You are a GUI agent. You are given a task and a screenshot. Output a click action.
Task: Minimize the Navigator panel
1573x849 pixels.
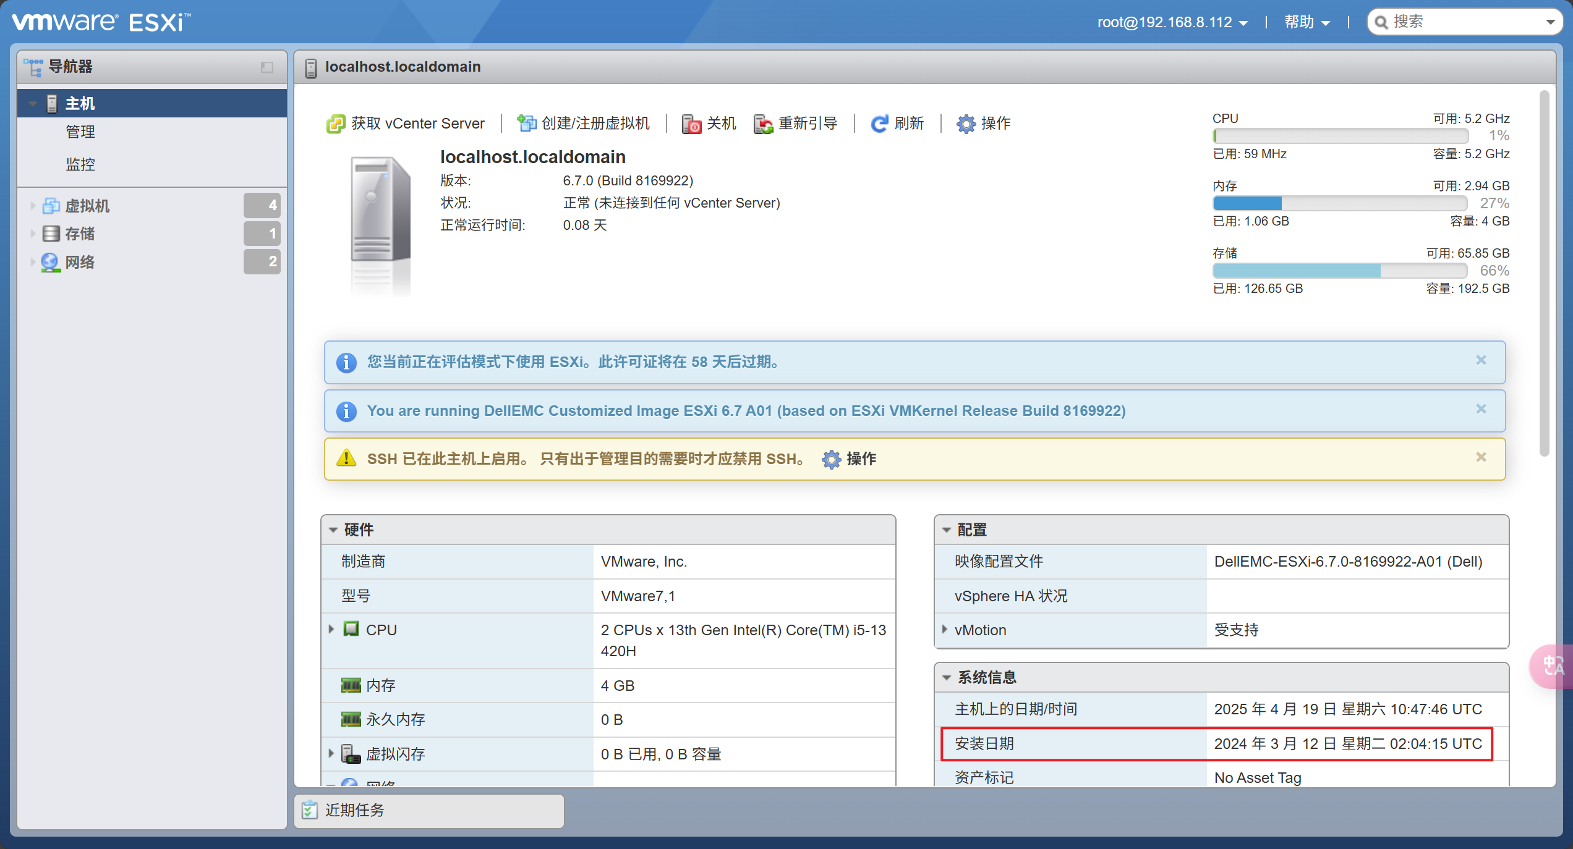[x=267, y=67]
